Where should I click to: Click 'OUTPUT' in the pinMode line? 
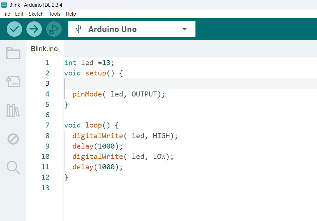point(144,94)
